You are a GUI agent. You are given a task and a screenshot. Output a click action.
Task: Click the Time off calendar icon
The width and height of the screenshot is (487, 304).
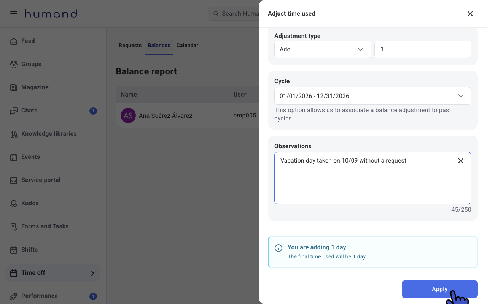tap(14, 273)
